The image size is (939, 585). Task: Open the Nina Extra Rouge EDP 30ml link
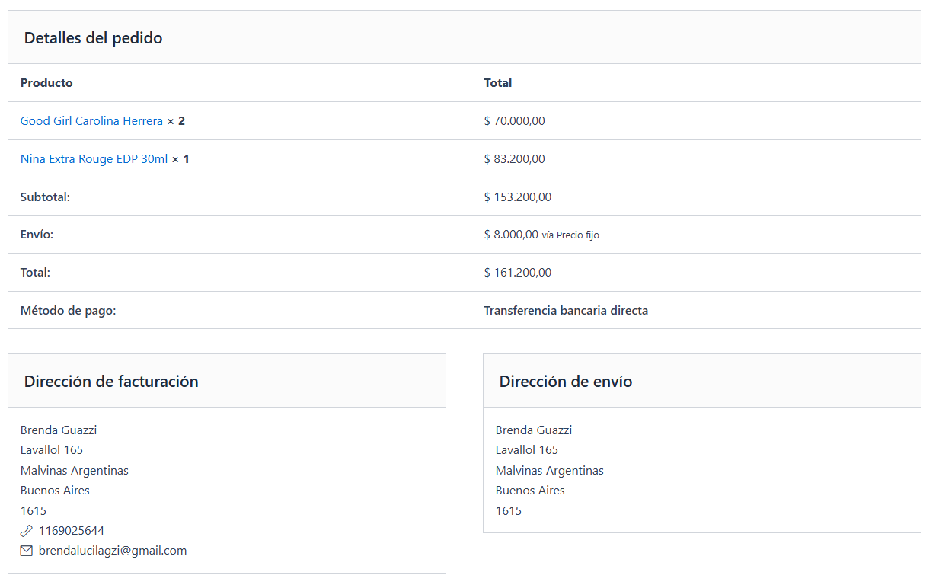pyautogui.click(x=94, y=159)
